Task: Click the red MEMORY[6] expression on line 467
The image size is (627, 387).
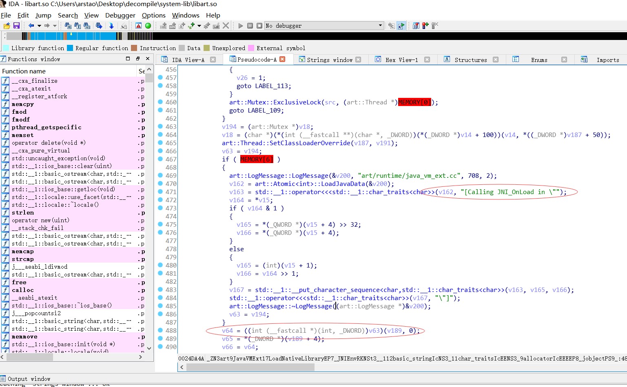Action: (257, 159)
